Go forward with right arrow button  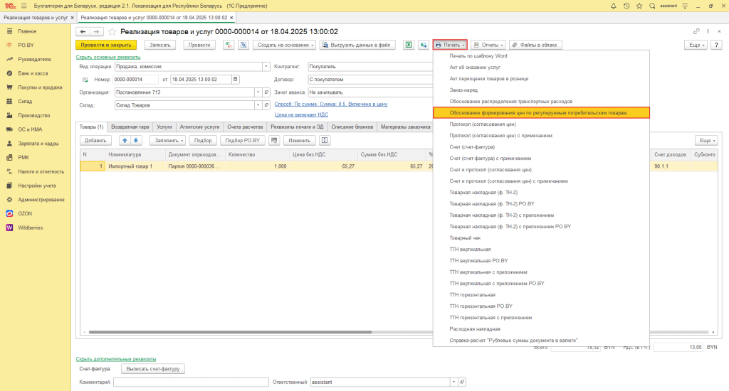tap(96, 31)
